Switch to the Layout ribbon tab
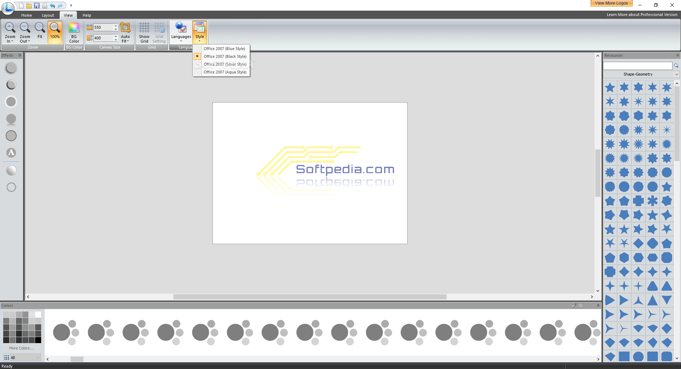The width and height of the screenshot is (681, 369). coord(48,15)
